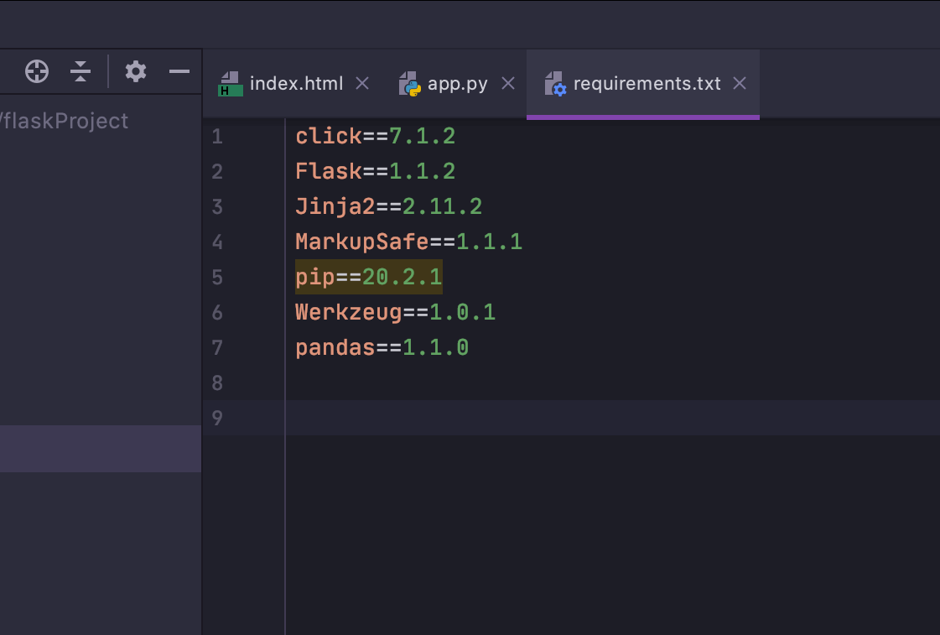The image size is (940, 635).
Task: Open project panel settings gear
Action: coord(136,71)
